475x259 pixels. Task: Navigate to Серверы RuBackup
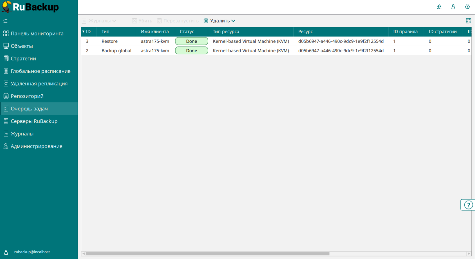click(34, 121)
